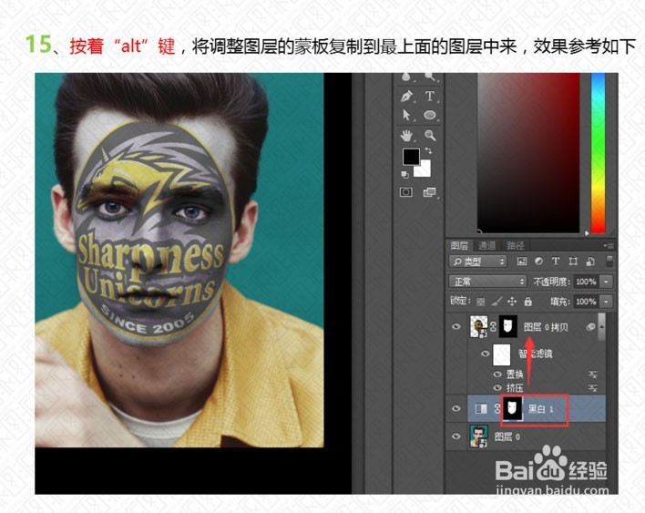The height and width of the screenshot is (513, 645).
Task: Open blending options icon beside 置换 filter
Action: coord(593,374)
